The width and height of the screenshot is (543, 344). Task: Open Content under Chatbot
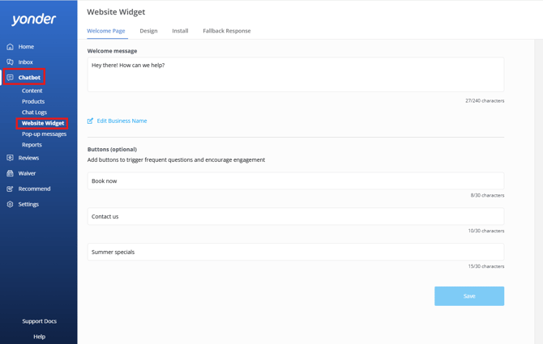point(32,91)
